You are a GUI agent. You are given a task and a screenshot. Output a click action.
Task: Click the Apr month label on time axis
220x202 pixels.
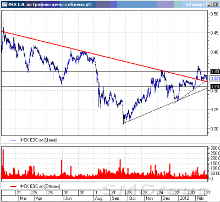(39, 198)
